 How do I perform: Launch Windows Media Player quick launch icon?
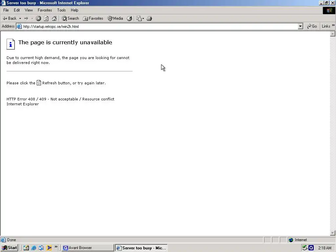tap(49, 248)
